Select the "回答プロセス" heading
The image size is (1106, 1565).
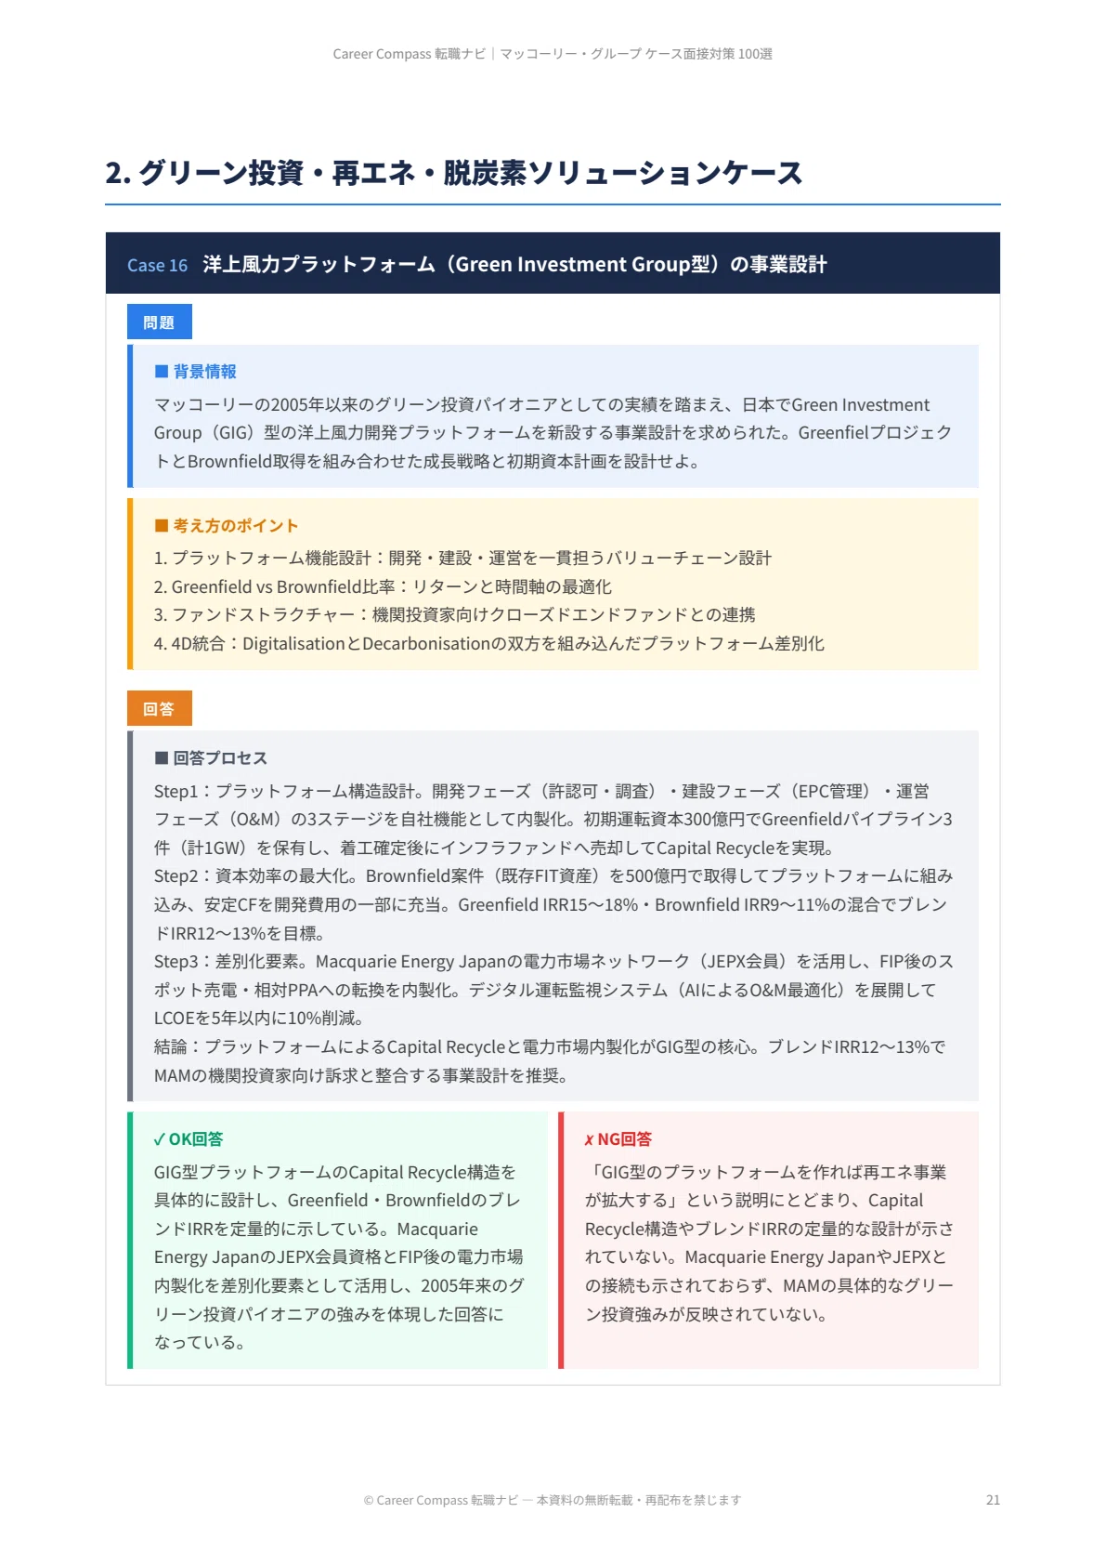pos(211,757)
